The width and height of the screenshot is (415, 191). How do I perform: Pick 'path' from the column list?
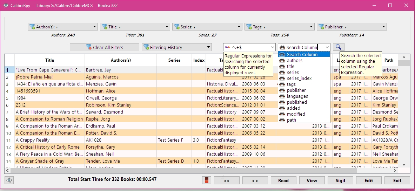(x=304, y=120)
